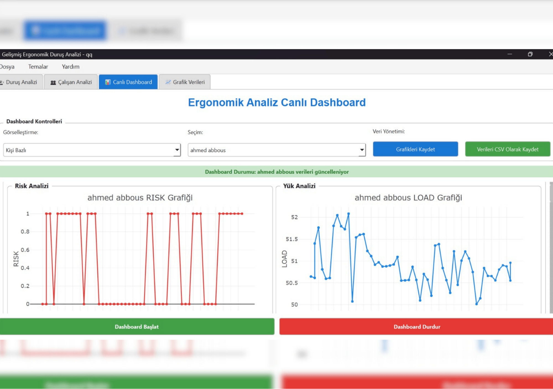Expand the Görselleştirme Kişi Bazlı dropdown
Screen dimensions: 553x389
coord(92,150)
